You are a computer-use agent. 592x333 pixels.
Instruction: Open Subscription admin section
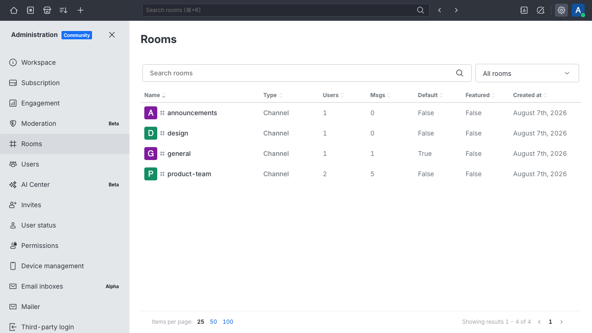65,83
